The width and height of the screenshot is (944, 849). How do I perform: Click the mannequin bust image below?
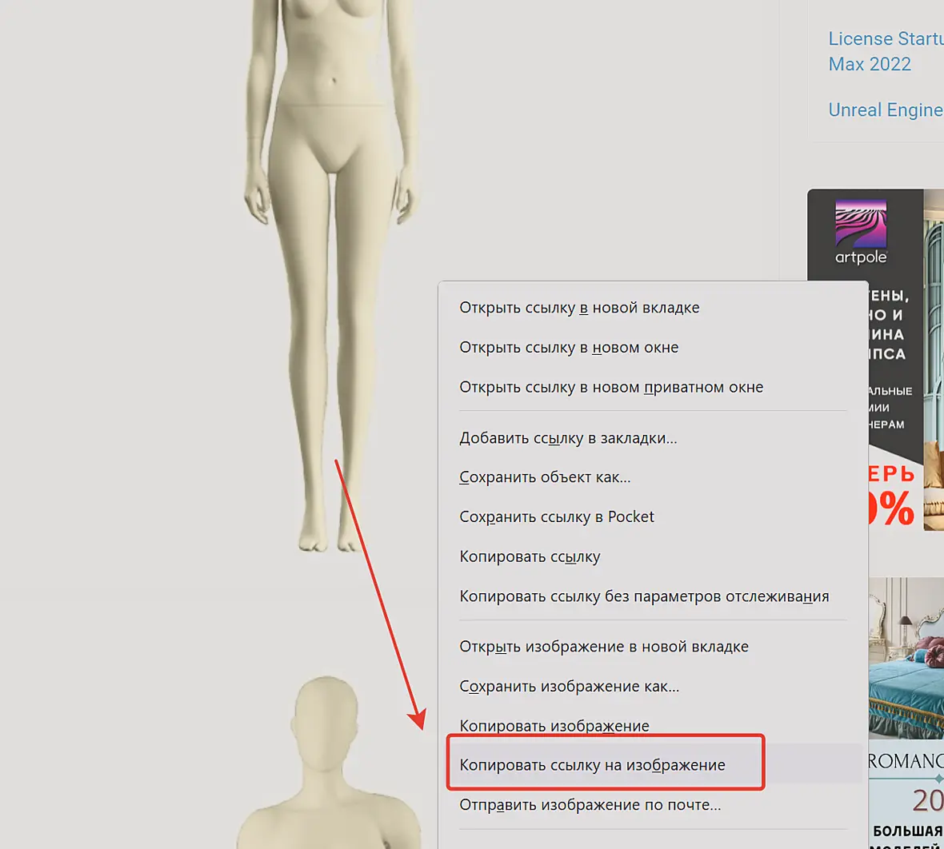pyautogui.click(x=330, y=763)
